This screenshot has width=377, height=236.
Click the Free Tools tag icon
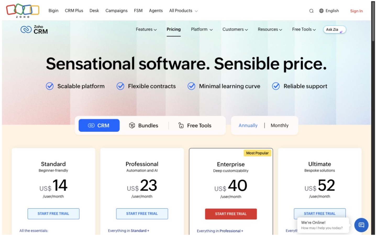click(x=181, y=125)
